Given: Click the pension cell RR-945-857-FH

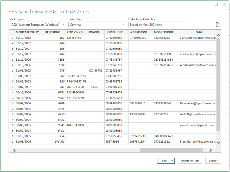Looking at the screenshot, I should coord(77,81).
